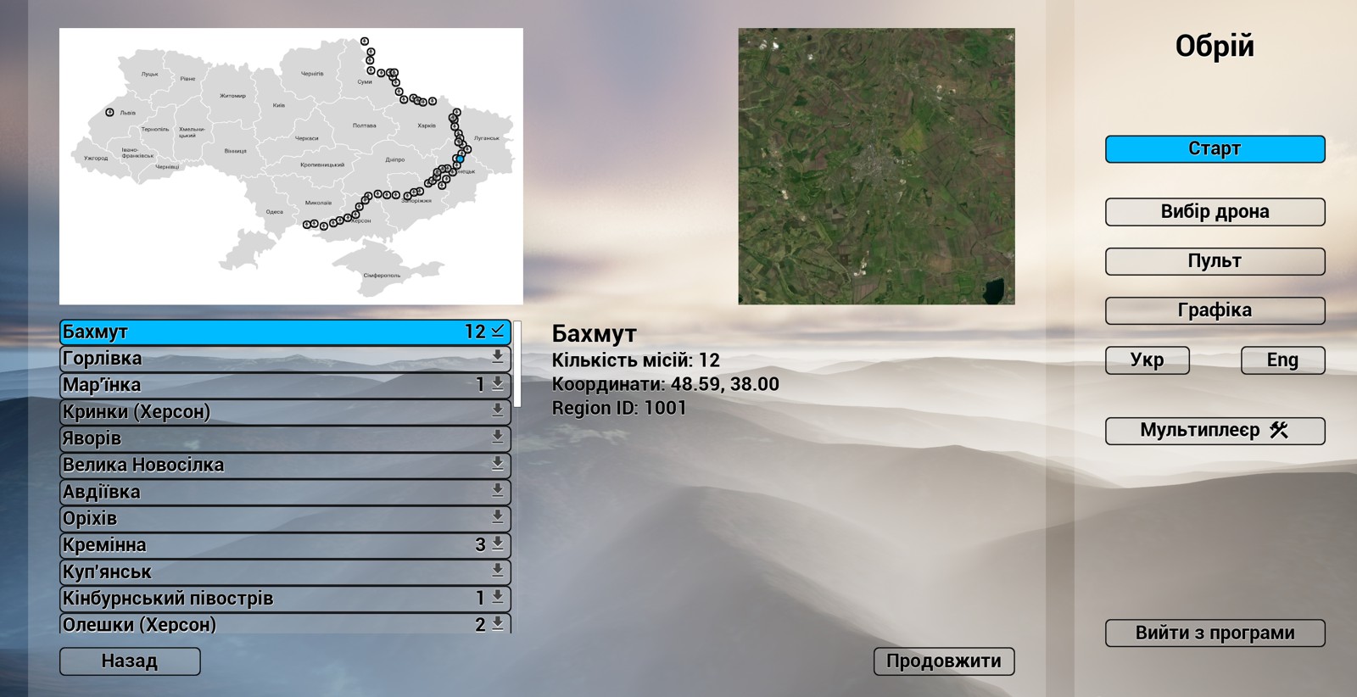The height and width of the screenshot is (697, 1357).
Task: Switch language to Укр
Action: point(1147,360)
